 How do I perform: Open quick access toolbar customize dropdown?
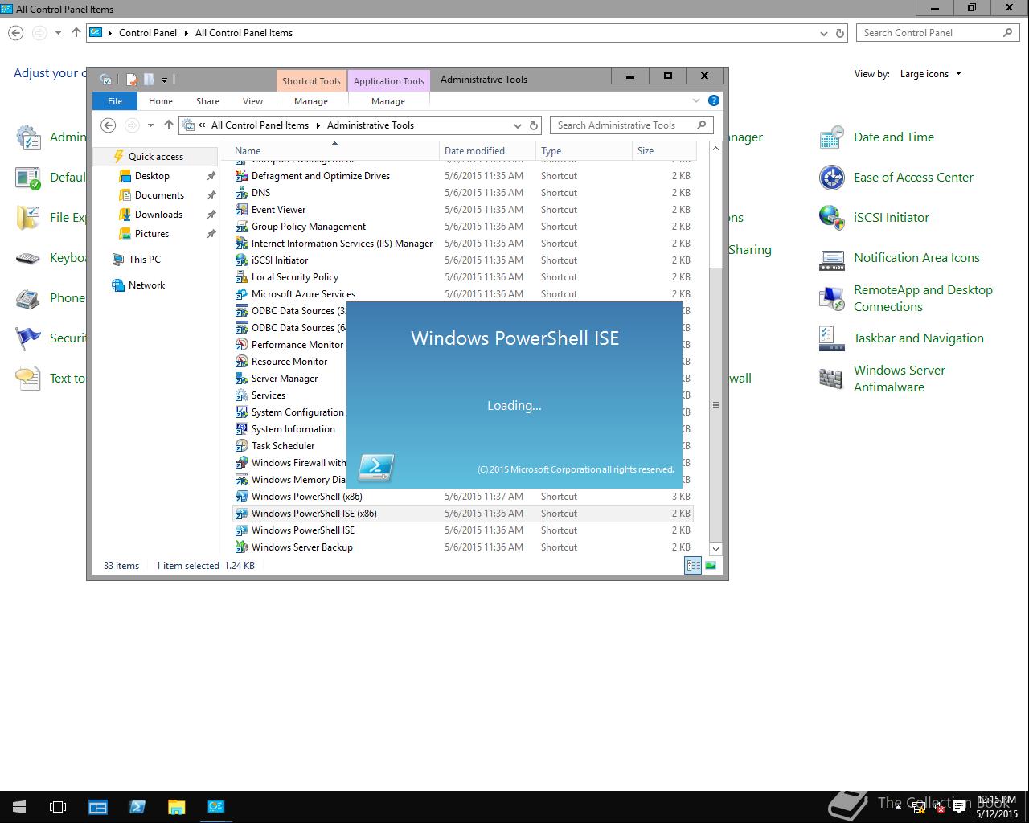click(x=164, y=80)
